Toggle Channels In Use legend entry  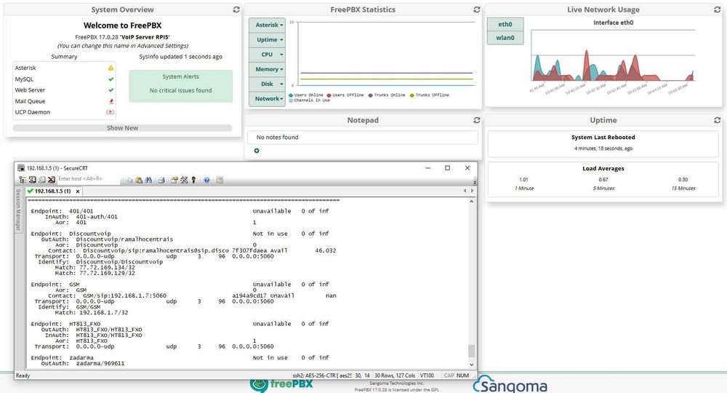point(309,100)
